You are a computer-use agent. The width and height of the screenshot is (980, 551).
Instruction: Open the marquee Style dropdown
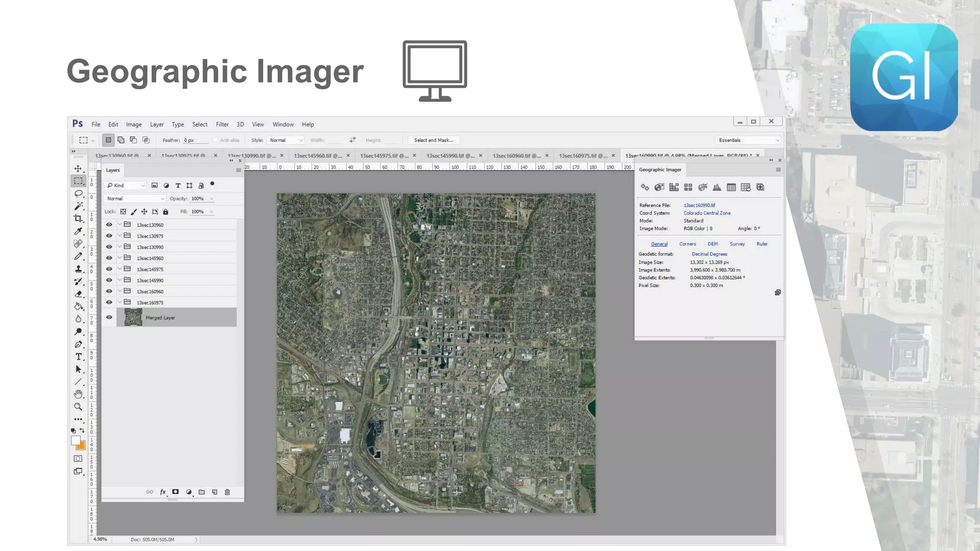pyautogui.click(x=286, y=140)
